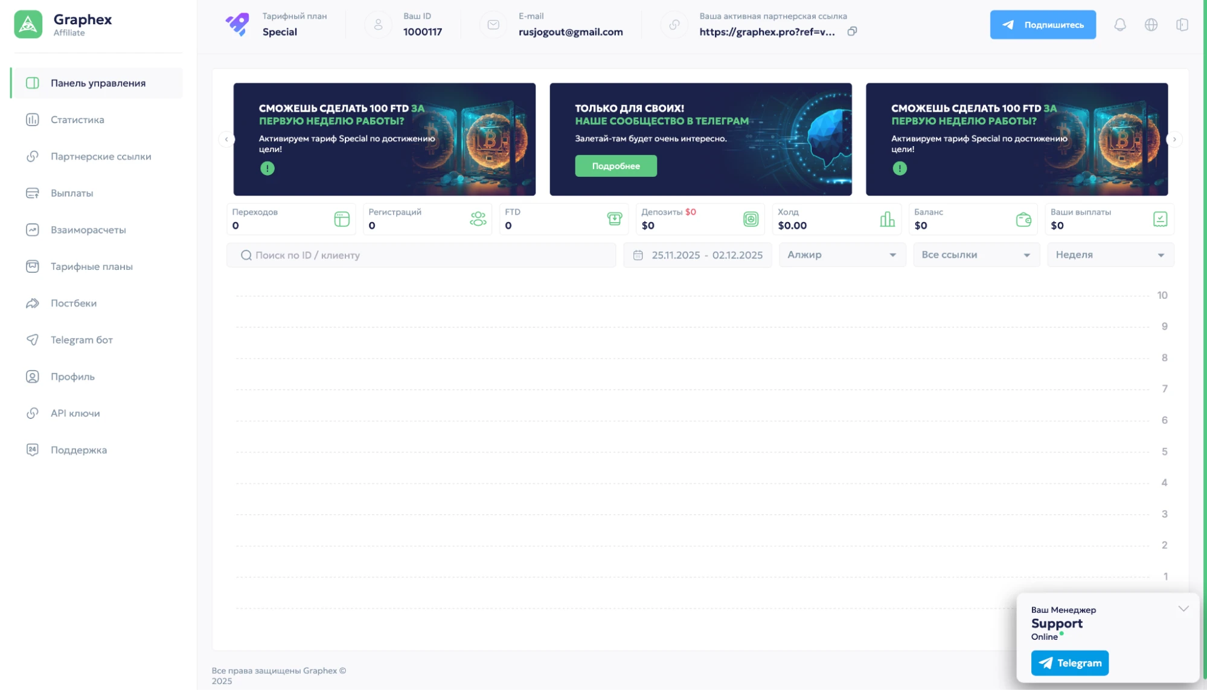Click the ID value 1000117

[x=423, y=32]
